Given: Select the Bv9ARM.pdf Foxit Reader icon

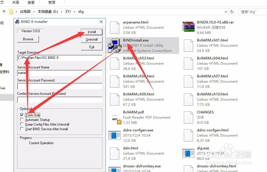Looking at the screenshot, I should [x=115, y=117].
